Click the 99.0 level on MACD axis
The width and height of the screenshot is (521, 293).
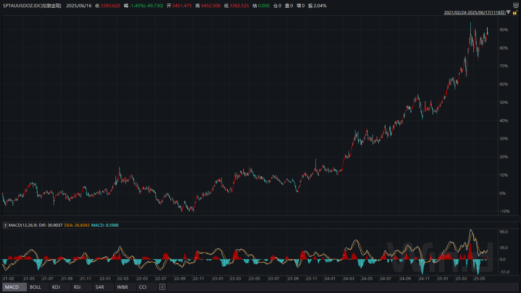point(505,232)
